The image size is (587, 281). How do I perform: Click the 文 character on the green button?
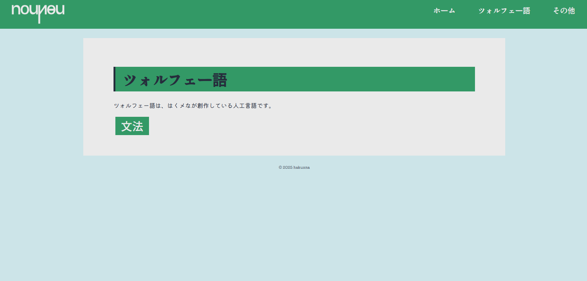point(127,127)
